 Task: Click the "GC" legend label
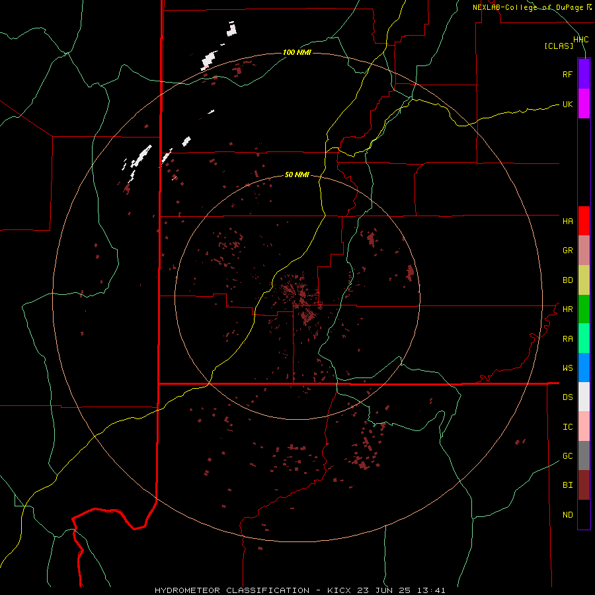click(x=567, y=456)
